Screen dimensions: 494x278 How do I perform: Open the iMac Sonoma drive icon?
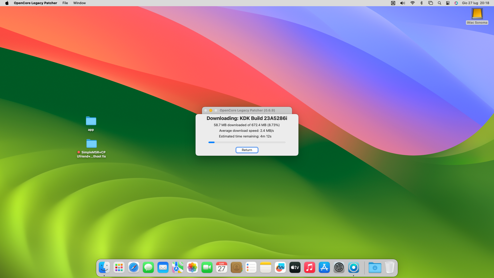pos(477,14)
